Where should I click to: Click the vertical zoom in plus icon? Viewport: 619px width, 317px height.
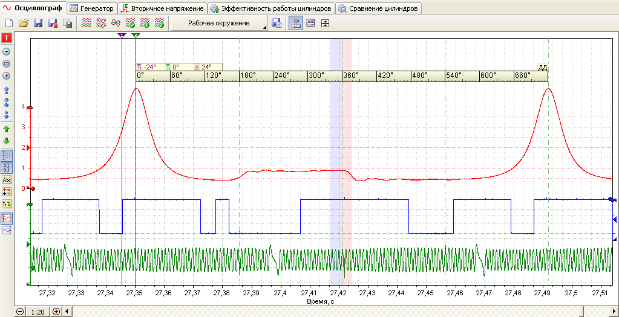pos(6,76)
